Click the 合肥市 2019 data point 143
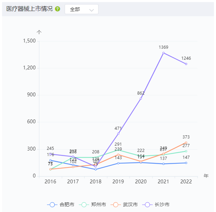 (118, 163)
